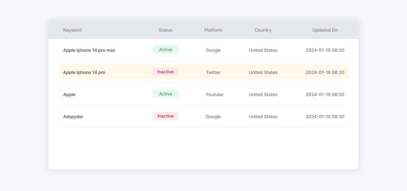
Task: Click the updated date in the Youtube row
Action: (325, 95)
